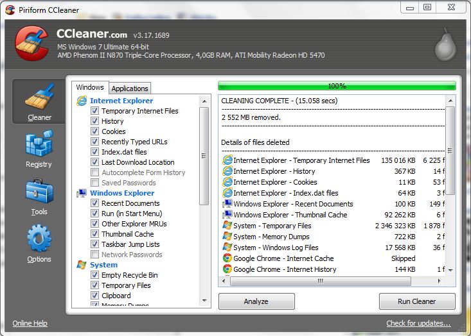This screenshot has width=471, height=336.
Task: Toggle Index.dat files checkbox
Action: point(94,152)
